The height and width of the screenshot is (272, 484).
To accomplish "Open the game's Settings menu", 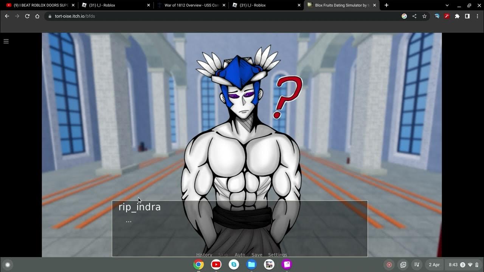I will coord(278,255).
